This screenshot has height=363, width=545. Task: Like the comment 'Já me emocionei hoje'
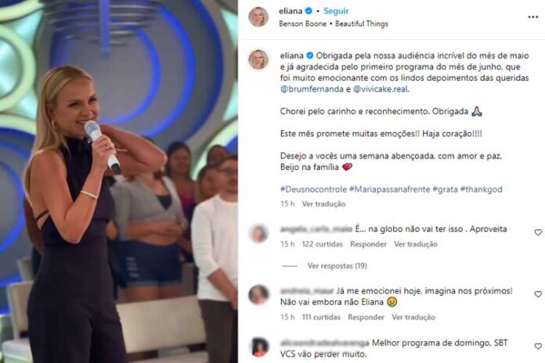[x=538, y=294]
